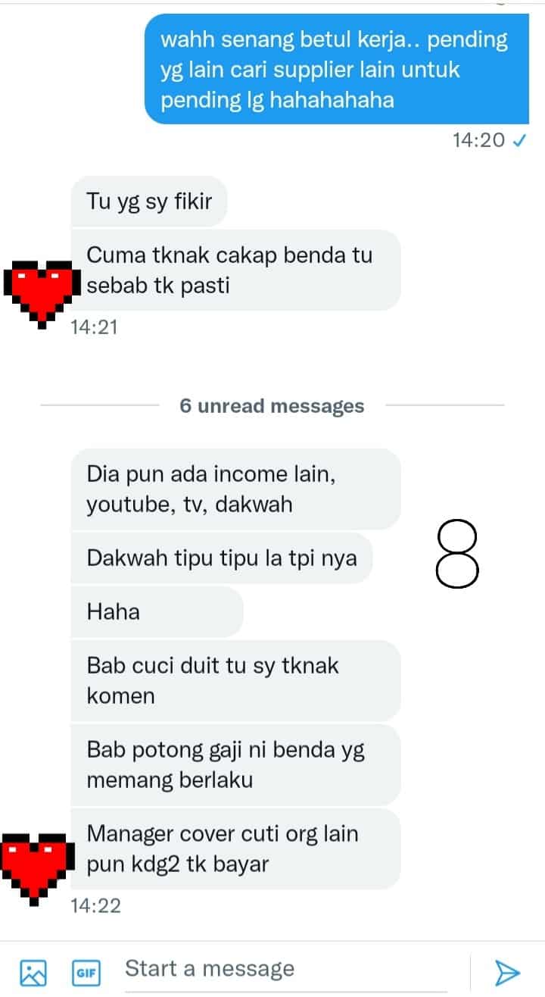Select 'Dakwah tipu tipu la' bubble
Image resolution: width=545 pixels, height=997 pixels.
point(222,558)
